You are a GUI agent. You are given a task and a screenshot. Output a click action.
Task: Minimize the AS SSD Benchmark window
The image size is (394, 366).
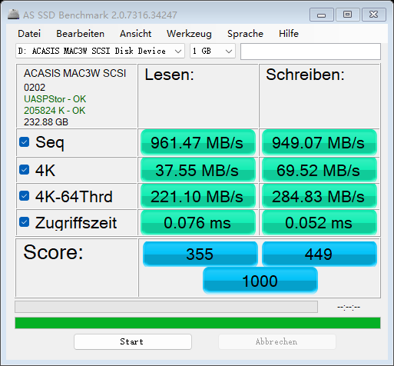click(x=322, y=15)
